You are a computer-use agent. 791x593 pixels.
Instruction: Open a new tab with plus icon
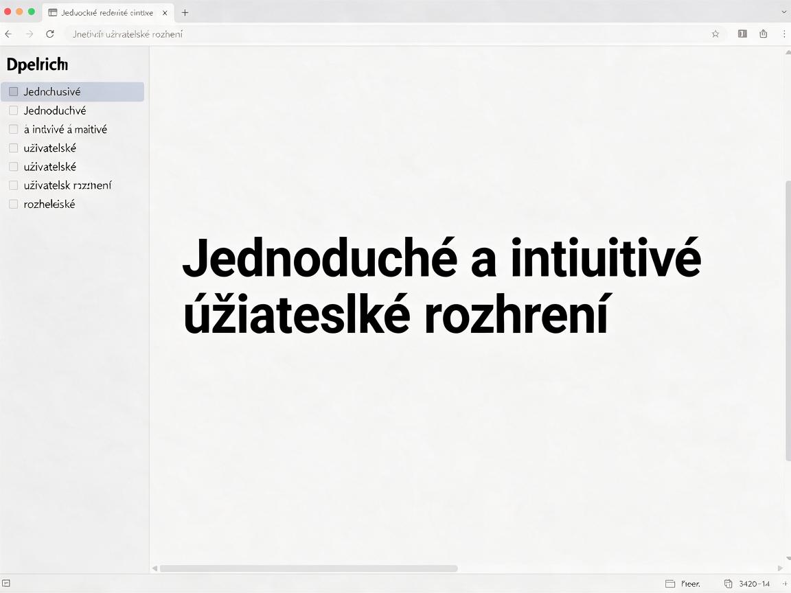point(185,12)
